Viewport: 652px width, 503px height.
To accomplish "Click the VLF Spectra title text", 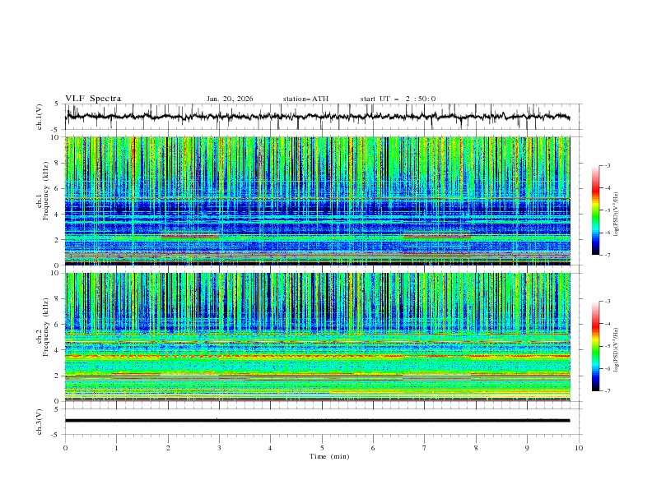I will [93, 99].
